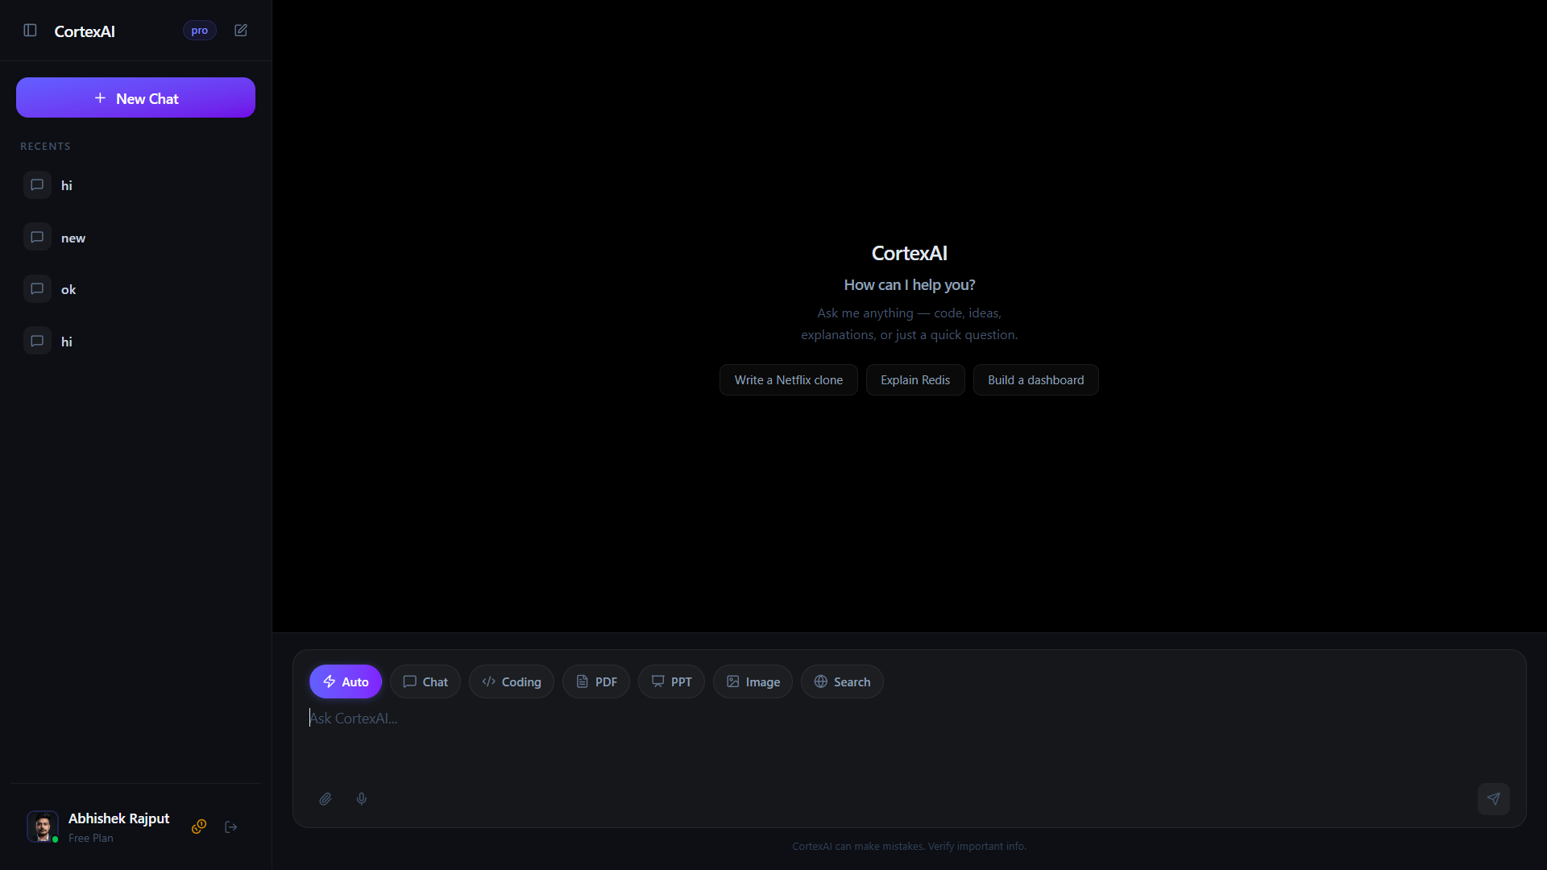
Task: Switch to Image mode
Action: pyautogui.click(x=753, y=681)
